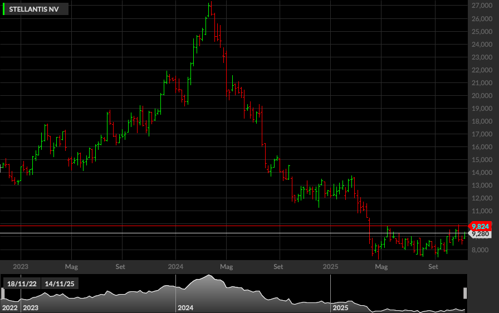Click the 25,000 price axis label

coord(482,32)
